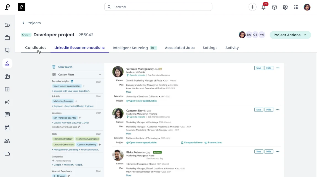Open the settings gear icon
Image resolution: width=317 pixels, height=177 pixels.
click(x=285, y=7)
